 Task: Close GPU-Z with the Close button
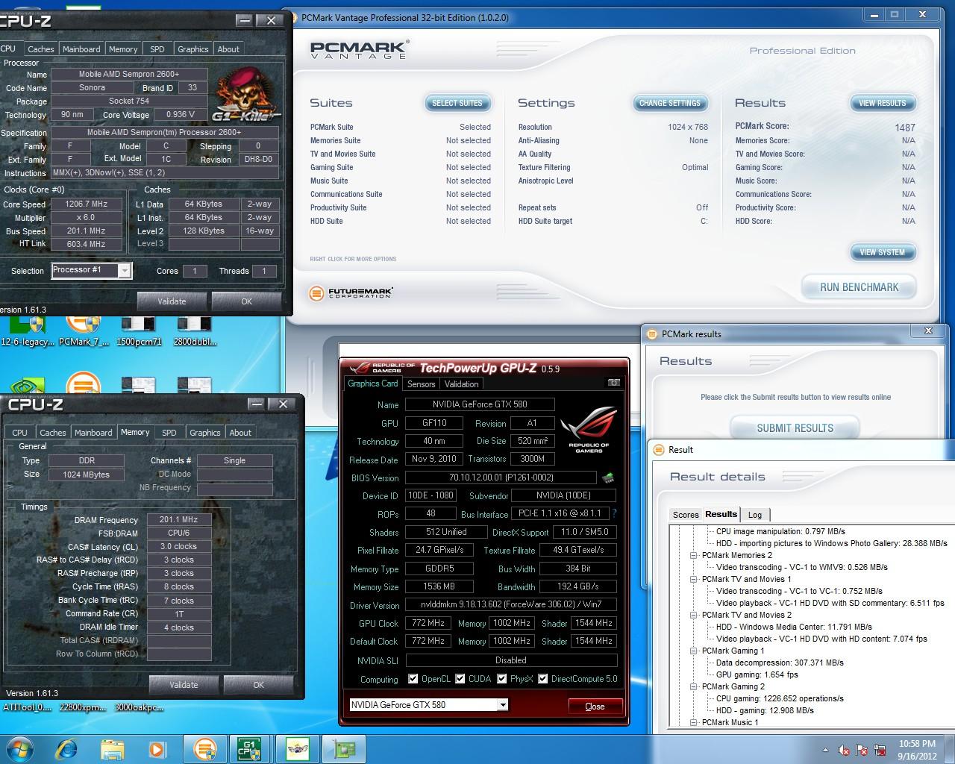pos(595,707)
